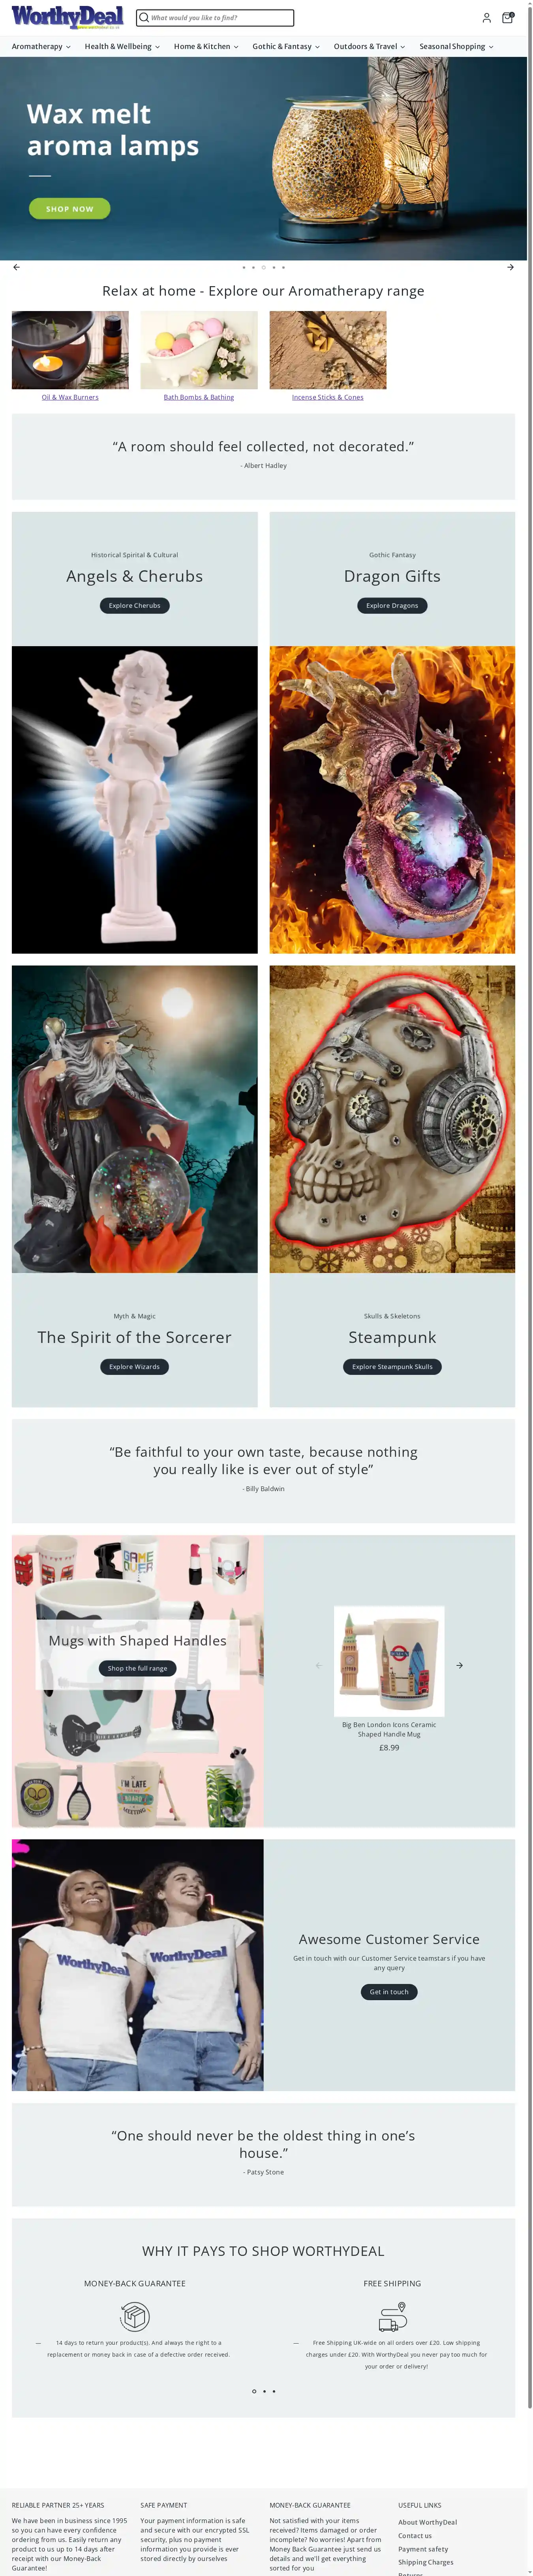Show next mug product arrow
This screenshot has height=2576, width=533.
pos(459,1665)
